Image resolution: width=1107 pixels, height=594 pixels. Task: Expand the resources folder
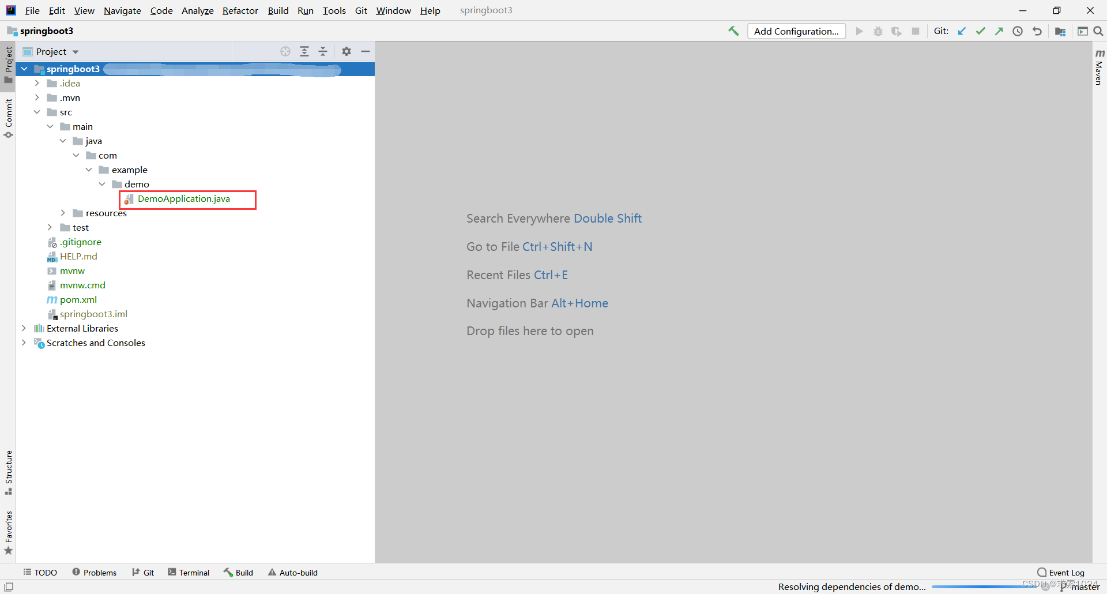[x=63, y=213]
